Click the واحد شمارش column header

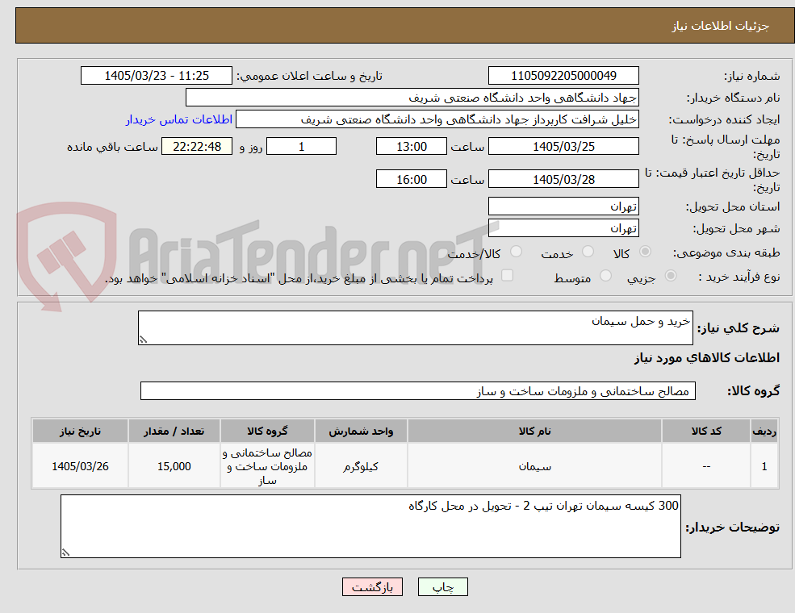pos(361,432)
